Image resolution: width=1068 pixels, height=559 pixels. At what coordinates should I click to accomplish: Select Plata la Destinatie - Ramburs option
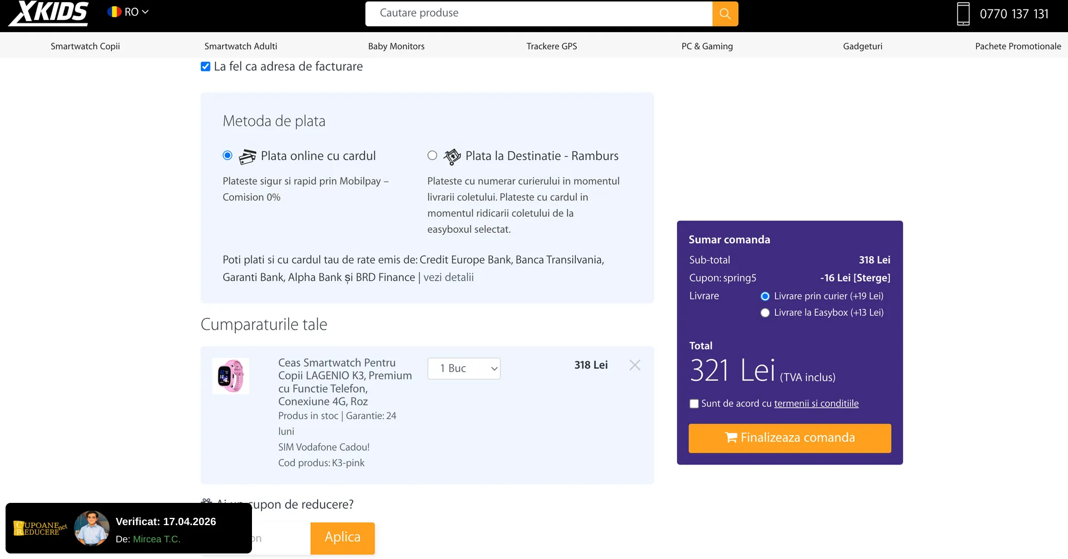click(432, 156)
